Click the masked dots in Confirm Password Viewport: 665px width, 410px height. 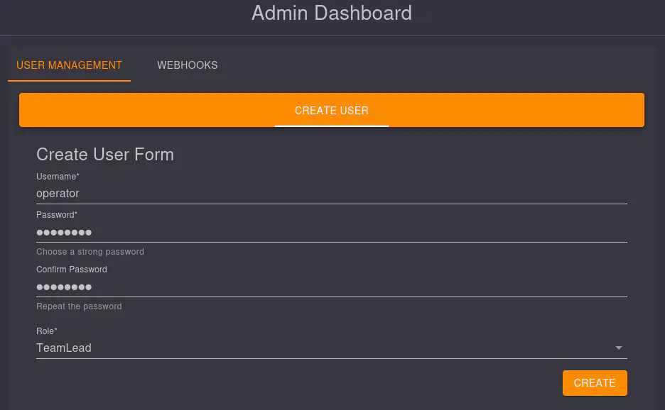pyautogui.click(x=64, y=287)
